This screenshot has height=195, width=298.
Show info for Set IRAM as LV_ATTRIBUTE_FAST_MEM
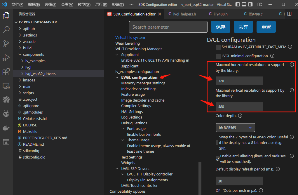290,47
